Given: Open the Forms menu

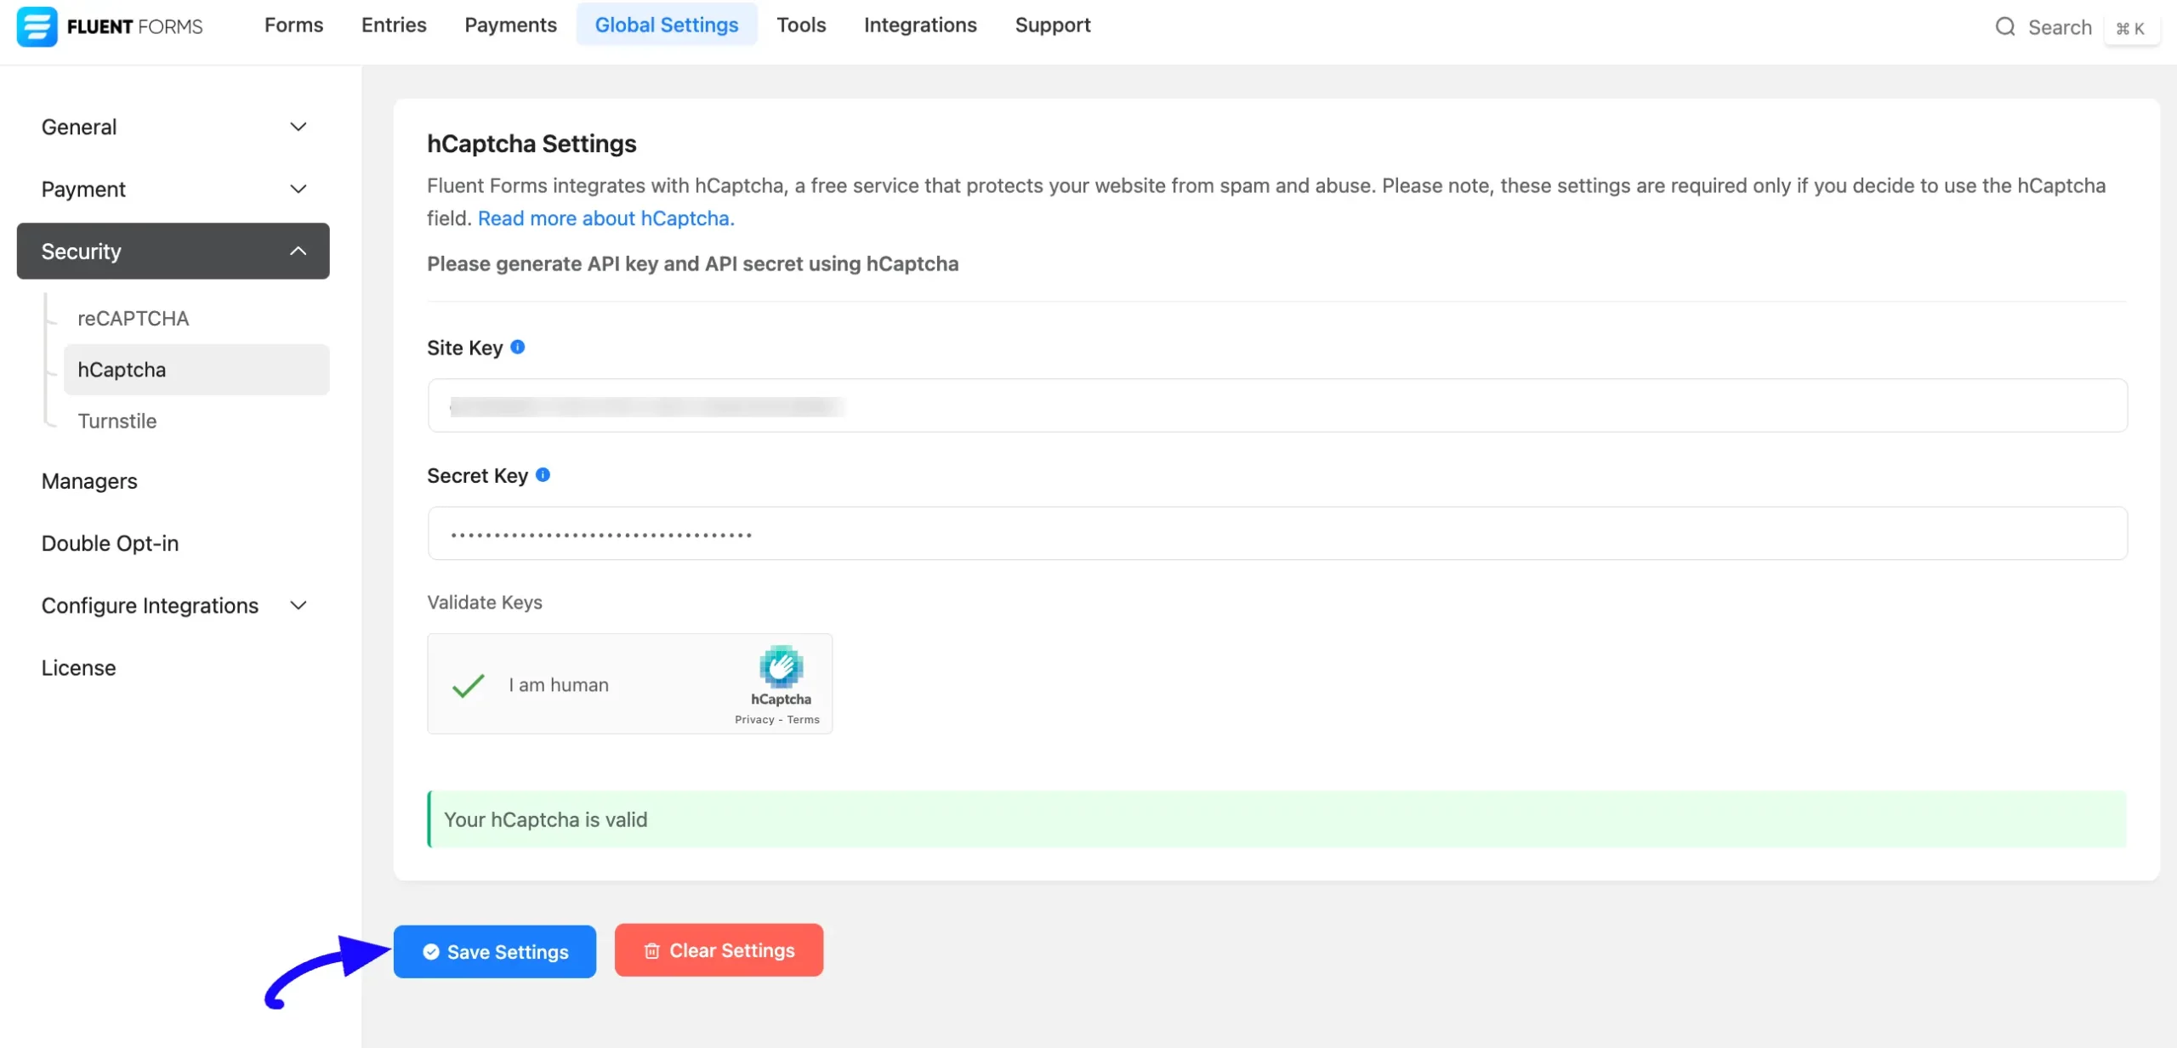Looking at the screenshot, I should click(293, 25).
